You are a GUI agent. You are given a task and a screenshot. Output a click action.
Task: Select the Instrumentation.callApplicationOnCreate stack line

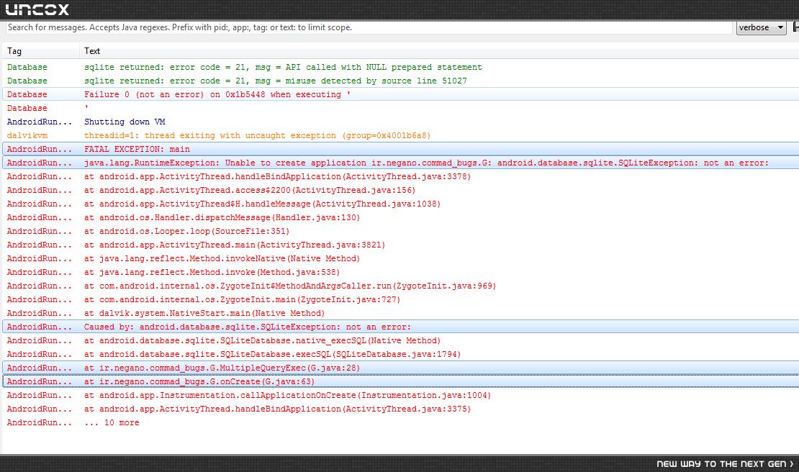[400, 395]
